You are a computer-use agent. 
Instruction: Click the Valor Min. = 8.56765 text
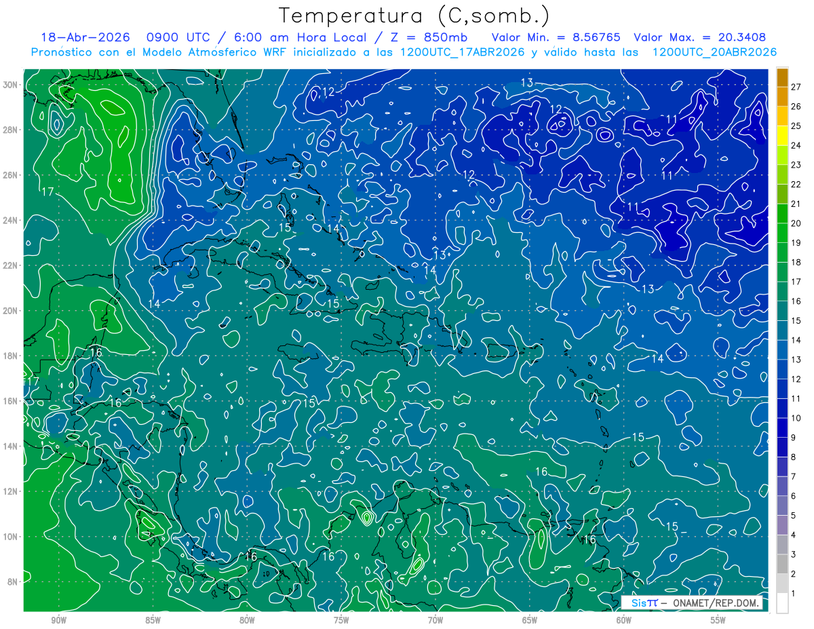(x=556, y=37)
